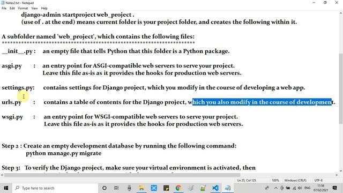Screen dimensions: 343x193
Task: Click the 'Step 3:' heading text
Action: [x=11, y=168]
